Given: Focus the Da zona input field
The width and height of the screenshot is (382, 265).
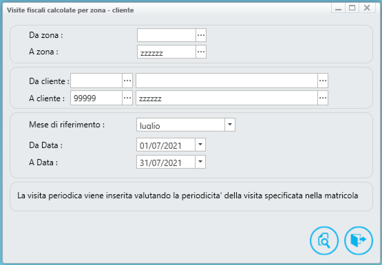Looking at the screenshot, I should [x=167, y=35].
